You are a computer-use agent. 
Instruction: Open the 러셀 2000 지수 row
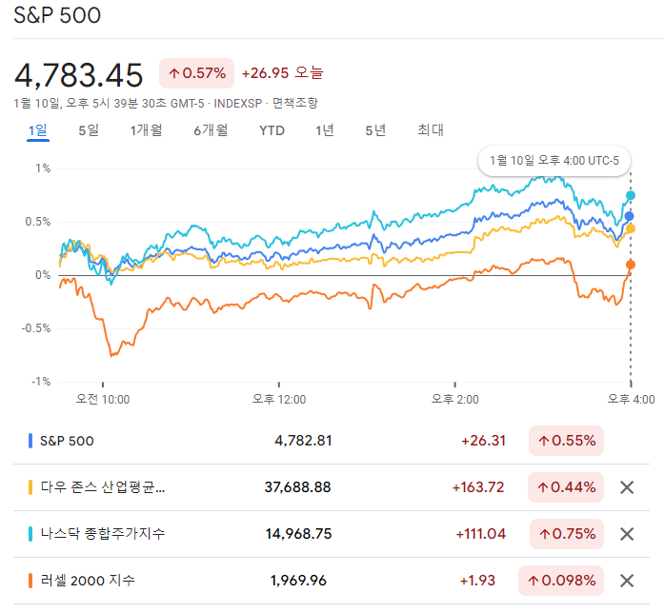pos(332,581)
